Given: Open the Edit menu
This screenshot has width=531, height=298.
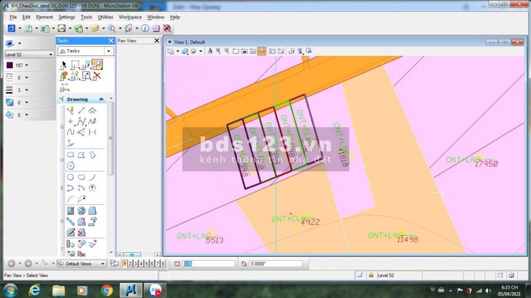Looking at the screenshot, I should click(26, 17).
